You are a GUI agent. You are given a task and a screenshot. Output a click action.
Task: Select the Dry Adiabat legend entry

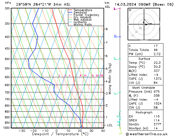point(82,17)
